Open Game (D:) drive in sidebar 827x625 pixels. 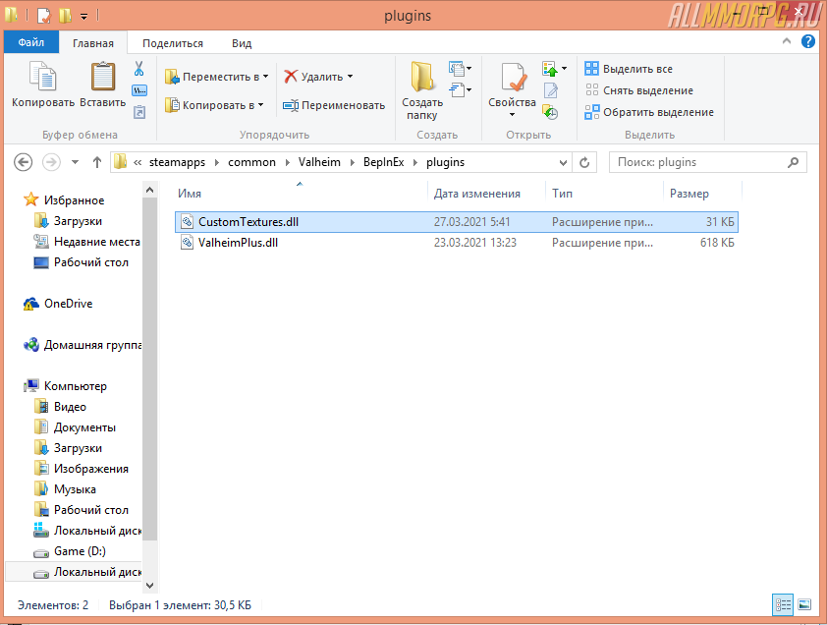[70, 551]
